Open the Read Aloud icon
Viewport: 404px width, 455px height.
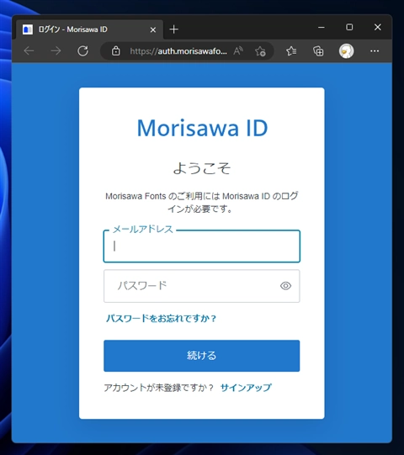pos(238,51)
